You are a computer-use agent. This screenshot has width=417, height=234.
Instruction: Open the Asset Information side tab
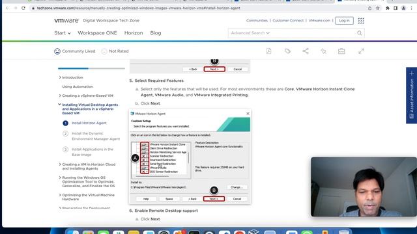pyautogui.click(x=411, y=96)
